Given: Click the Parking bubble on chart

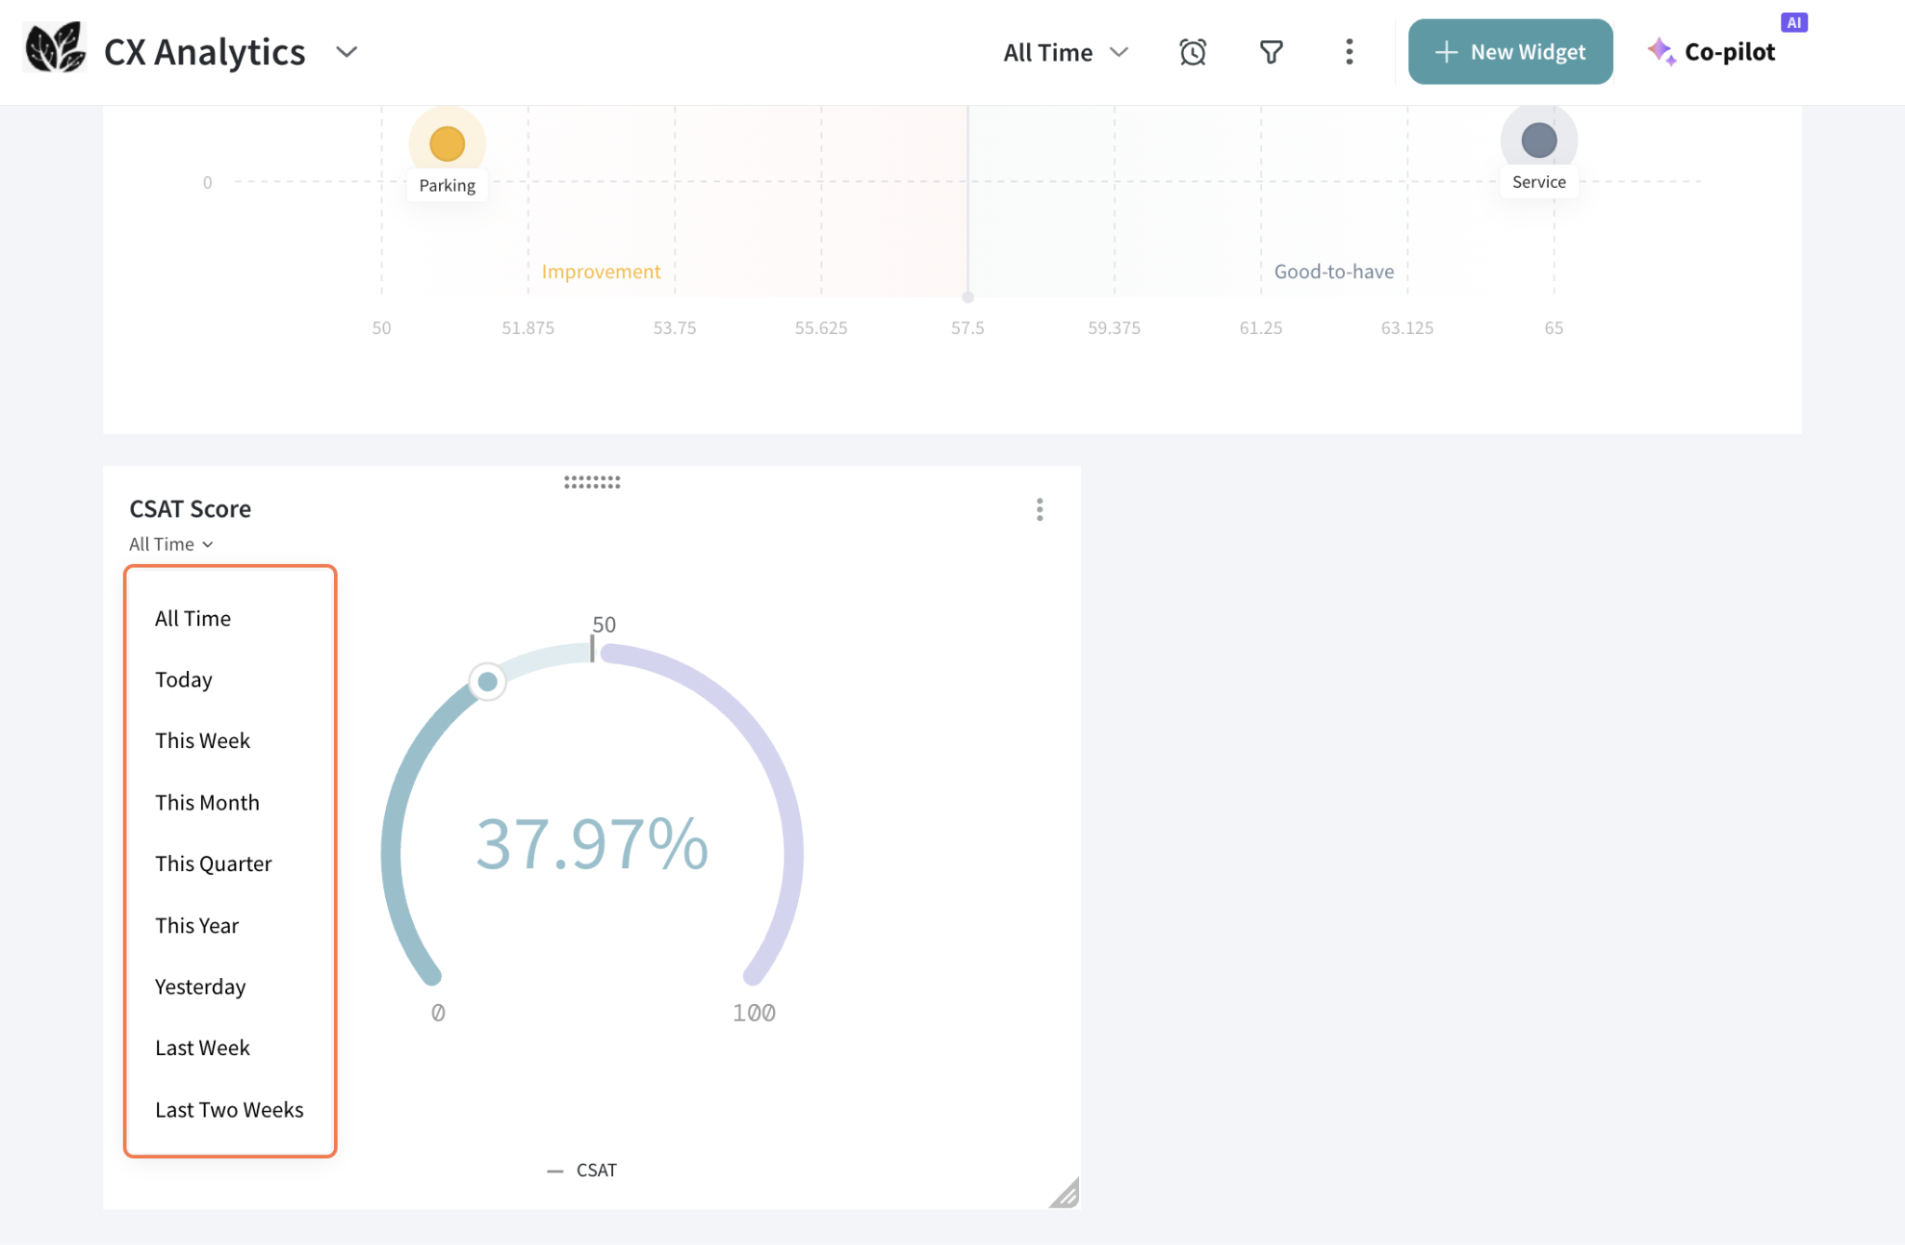Looking at the screenshot, I should 447,144.
